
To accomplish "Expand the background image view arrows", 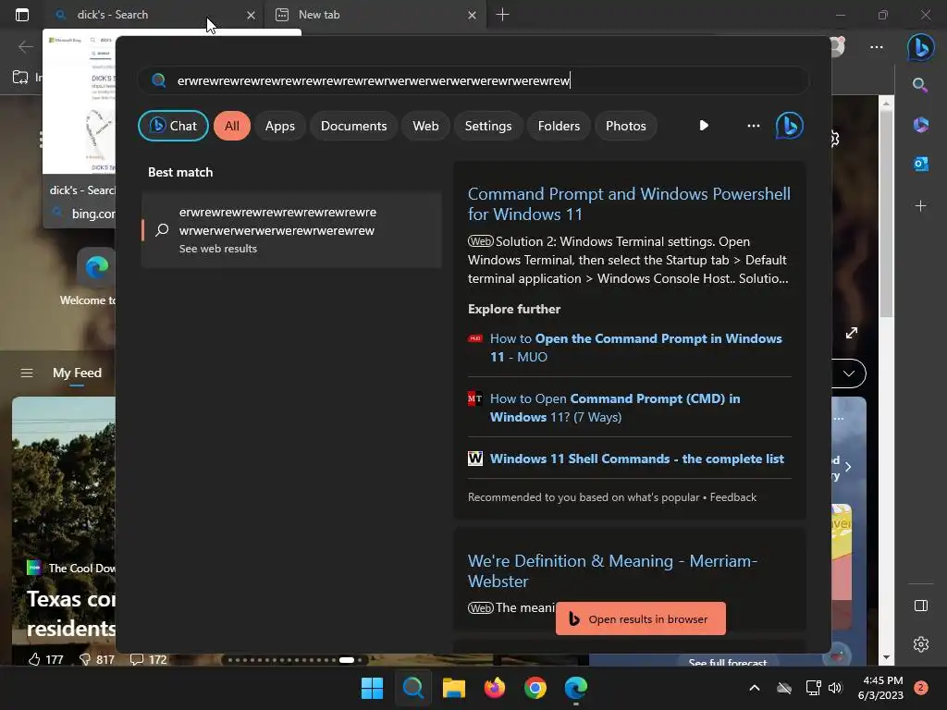I will [852, 333].
